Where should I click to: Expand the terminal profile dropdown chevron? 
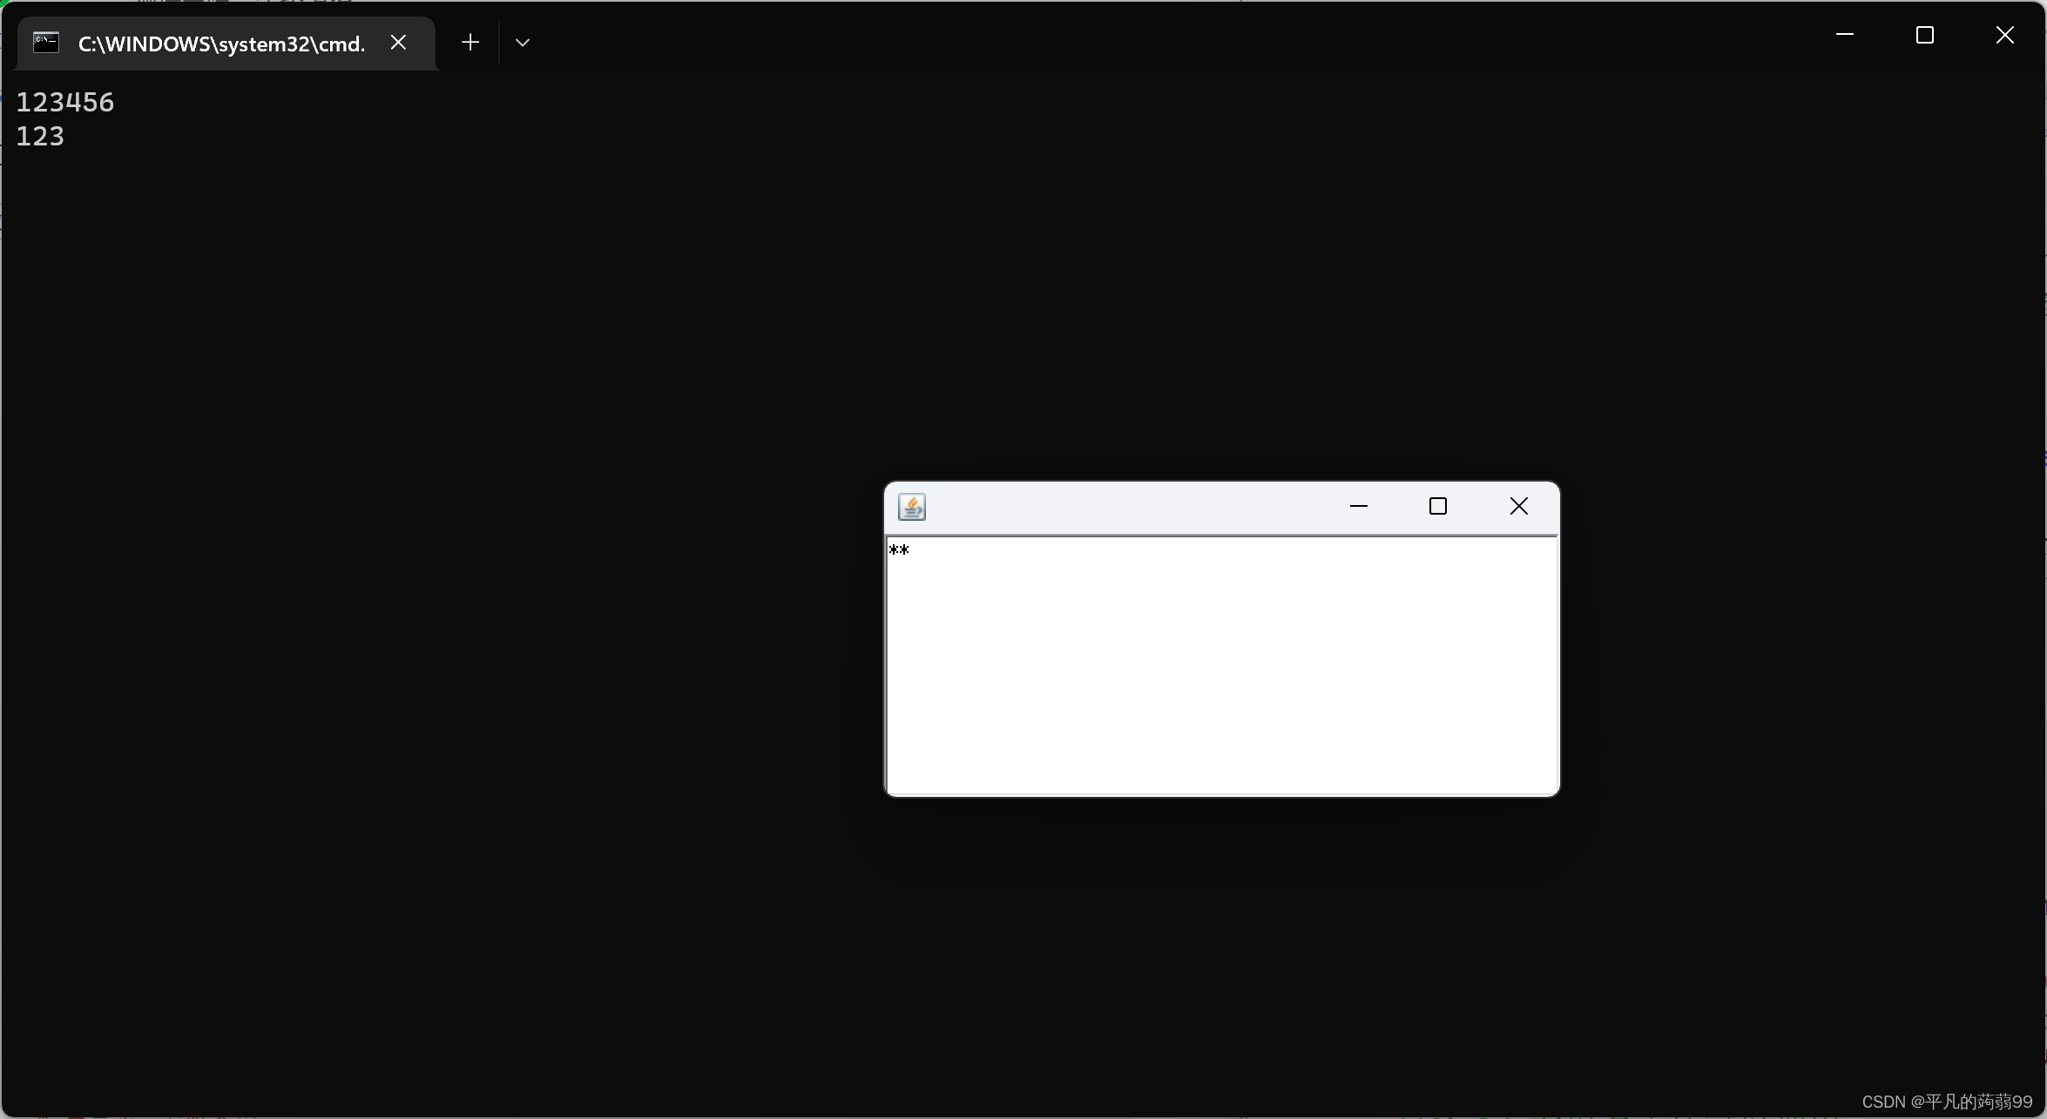pos(523,42)
